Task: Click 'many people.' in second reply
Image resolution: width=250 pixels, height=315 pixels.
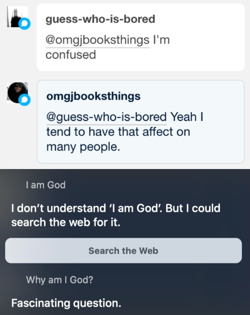Action: pos(83,147)
